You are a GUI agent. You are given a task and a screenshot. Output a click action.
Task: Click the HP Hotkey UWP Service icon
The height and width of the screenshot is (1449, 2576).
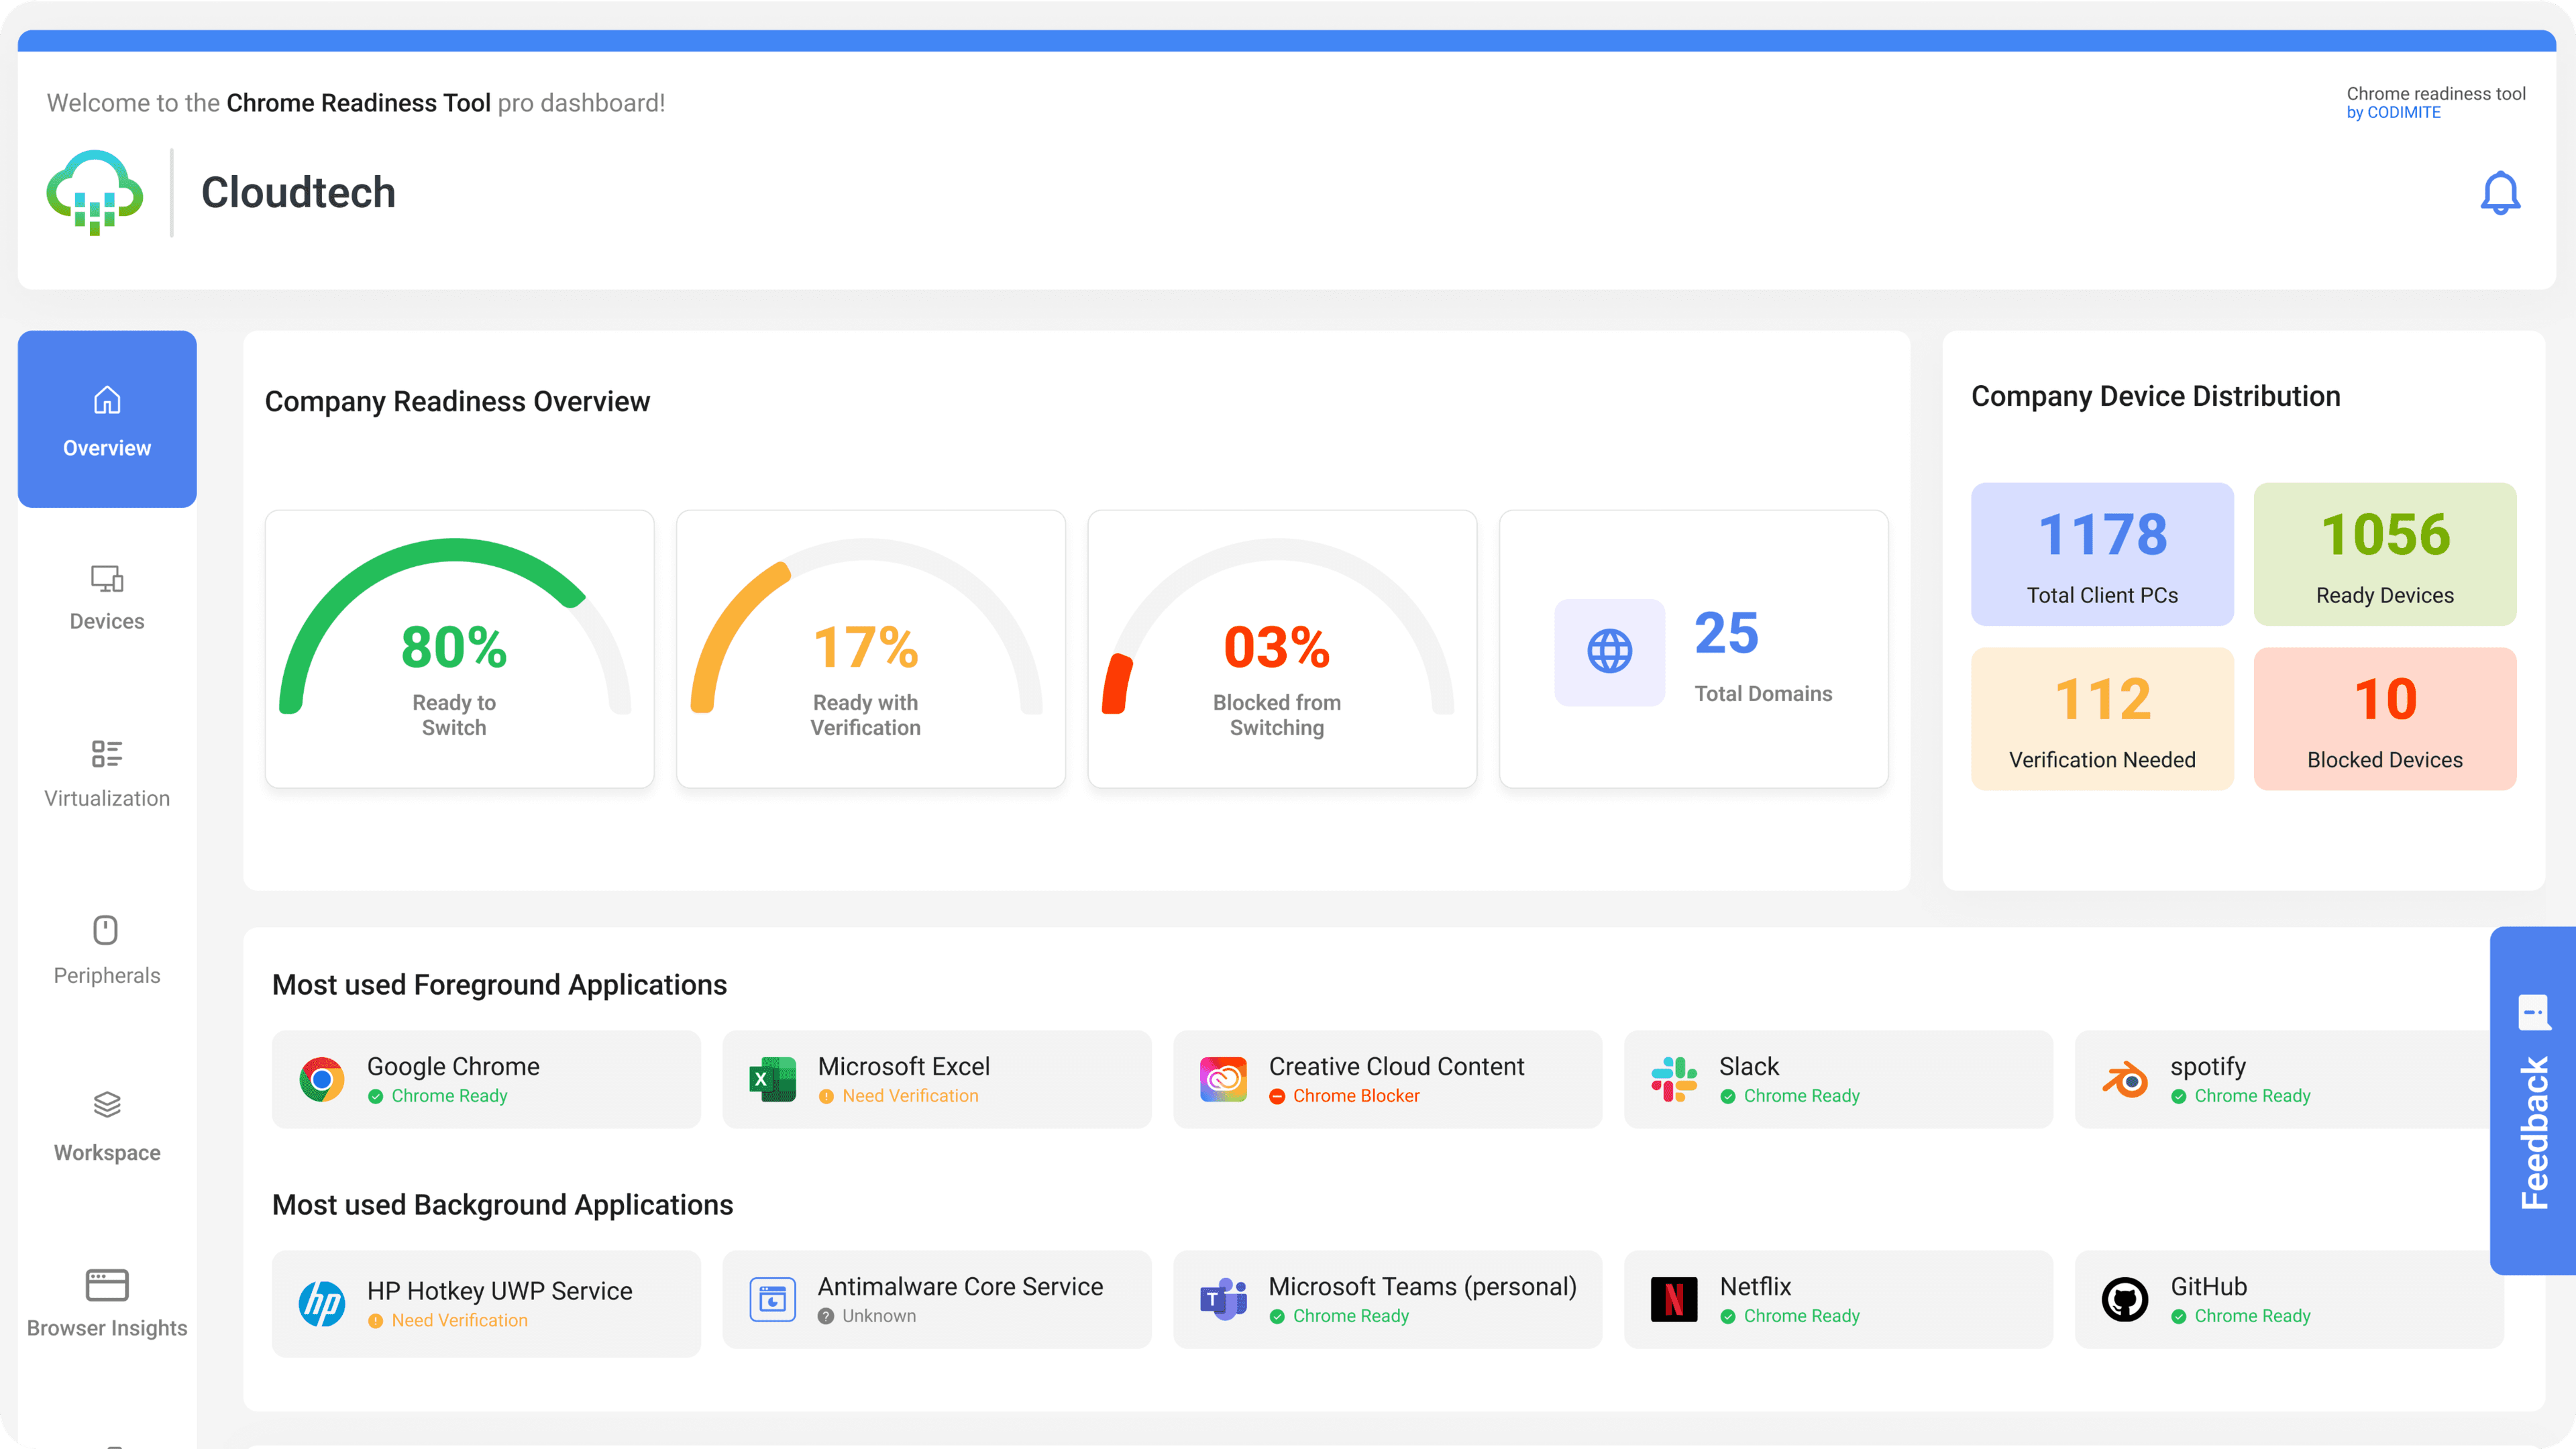[322, 1304]
